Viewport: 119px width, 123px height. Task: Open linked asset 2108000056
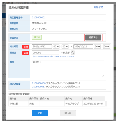(x=39, y=83)
